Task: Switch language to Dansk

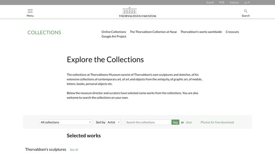Action: (x=210, y=2)
